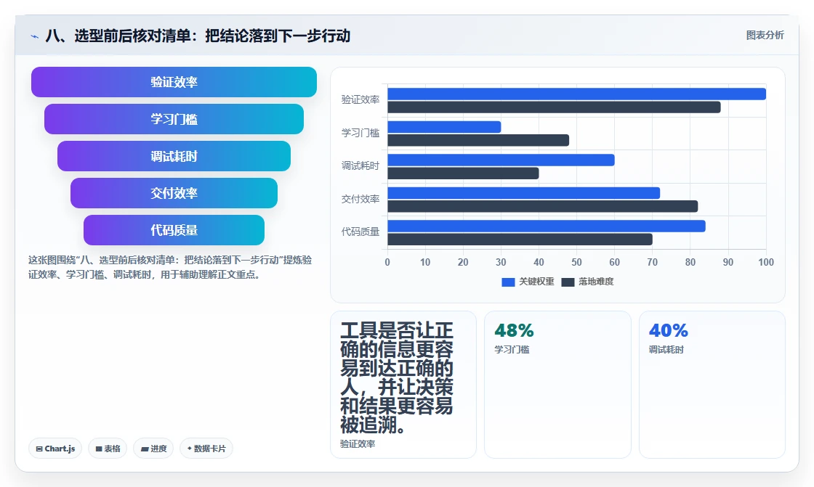Click the dark 交付效率 bar in chart
Screen dimensions: 814x487
tap(542, 206)
